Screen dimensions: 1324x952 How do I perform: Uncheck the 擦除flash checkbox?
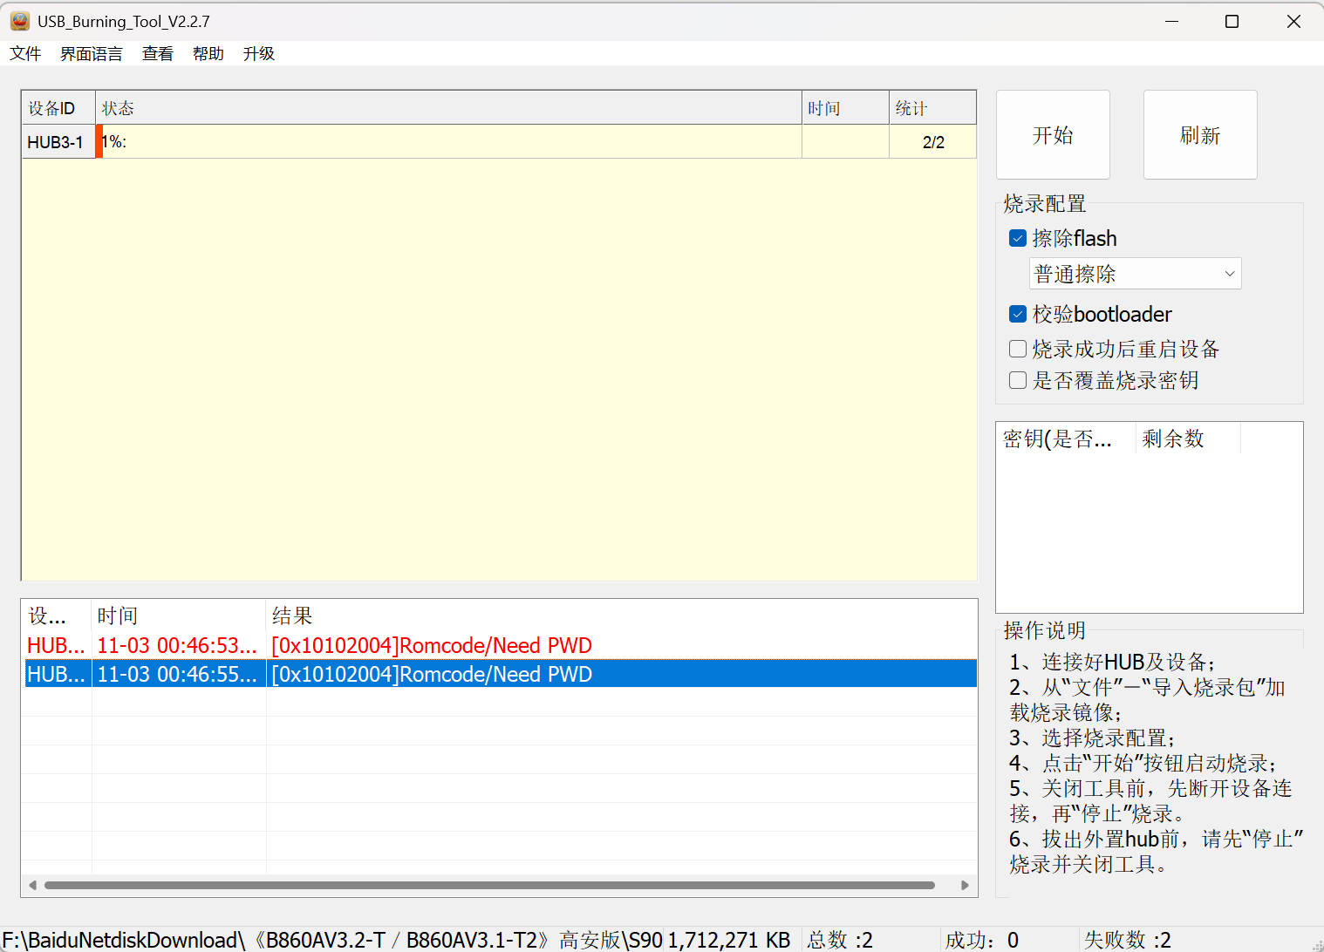[1017, 238]
